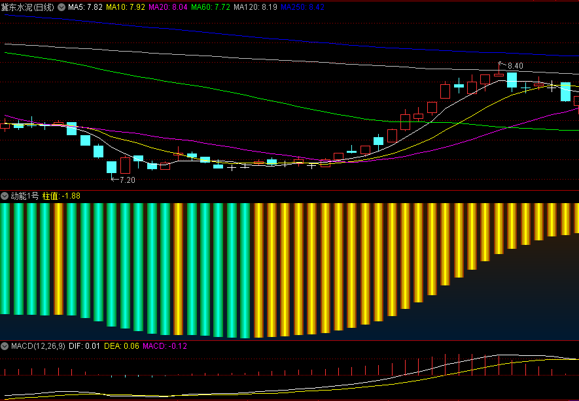Click the 柱值: -1.88 value
This screenshot has height=401, width=579.
coord(61,196)
